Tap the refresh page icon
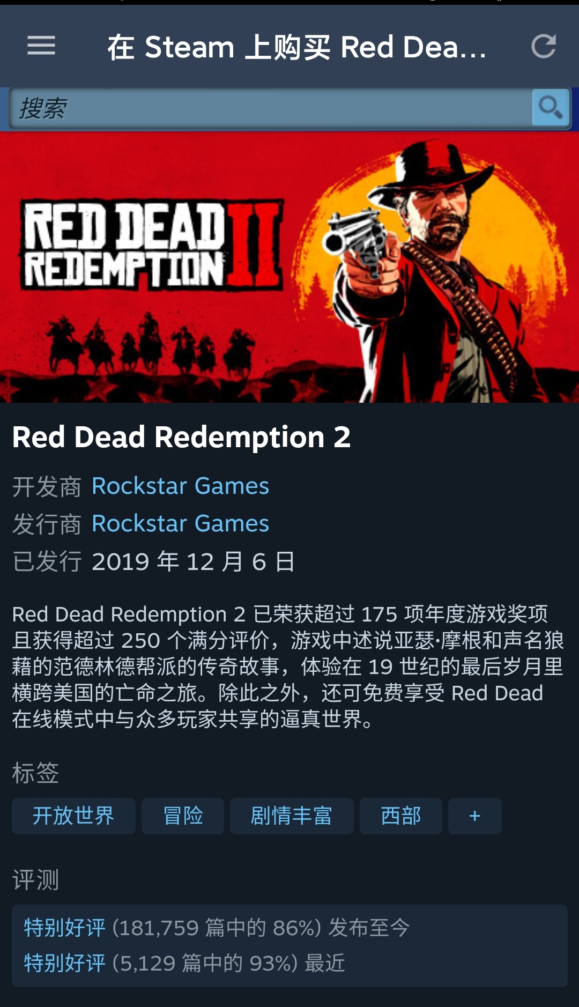 [x=543, y=46]
